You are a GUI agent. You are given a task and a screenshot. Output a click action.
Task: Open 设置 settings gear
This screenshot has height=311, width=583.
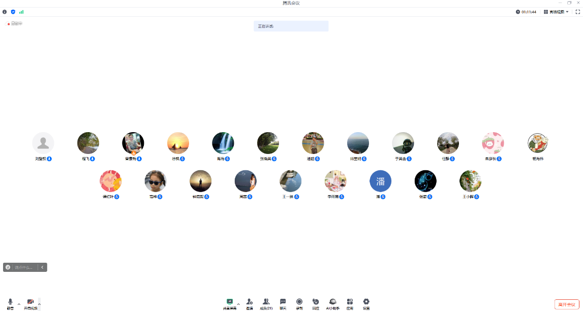[366, 303]
